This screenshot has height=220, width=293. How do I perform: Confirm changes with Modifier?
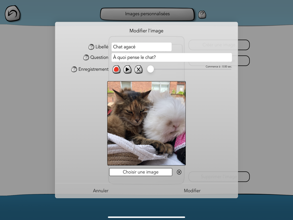click(192, 191)
